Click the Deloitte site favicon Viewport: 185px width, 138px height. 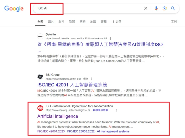40,36
